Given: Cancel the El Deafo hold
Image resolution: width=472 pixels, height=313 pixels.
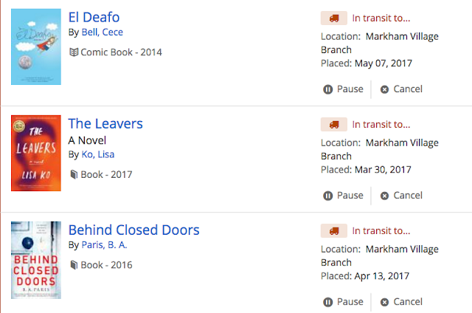Looking at the screenshot, I should (x=401, y=89).
